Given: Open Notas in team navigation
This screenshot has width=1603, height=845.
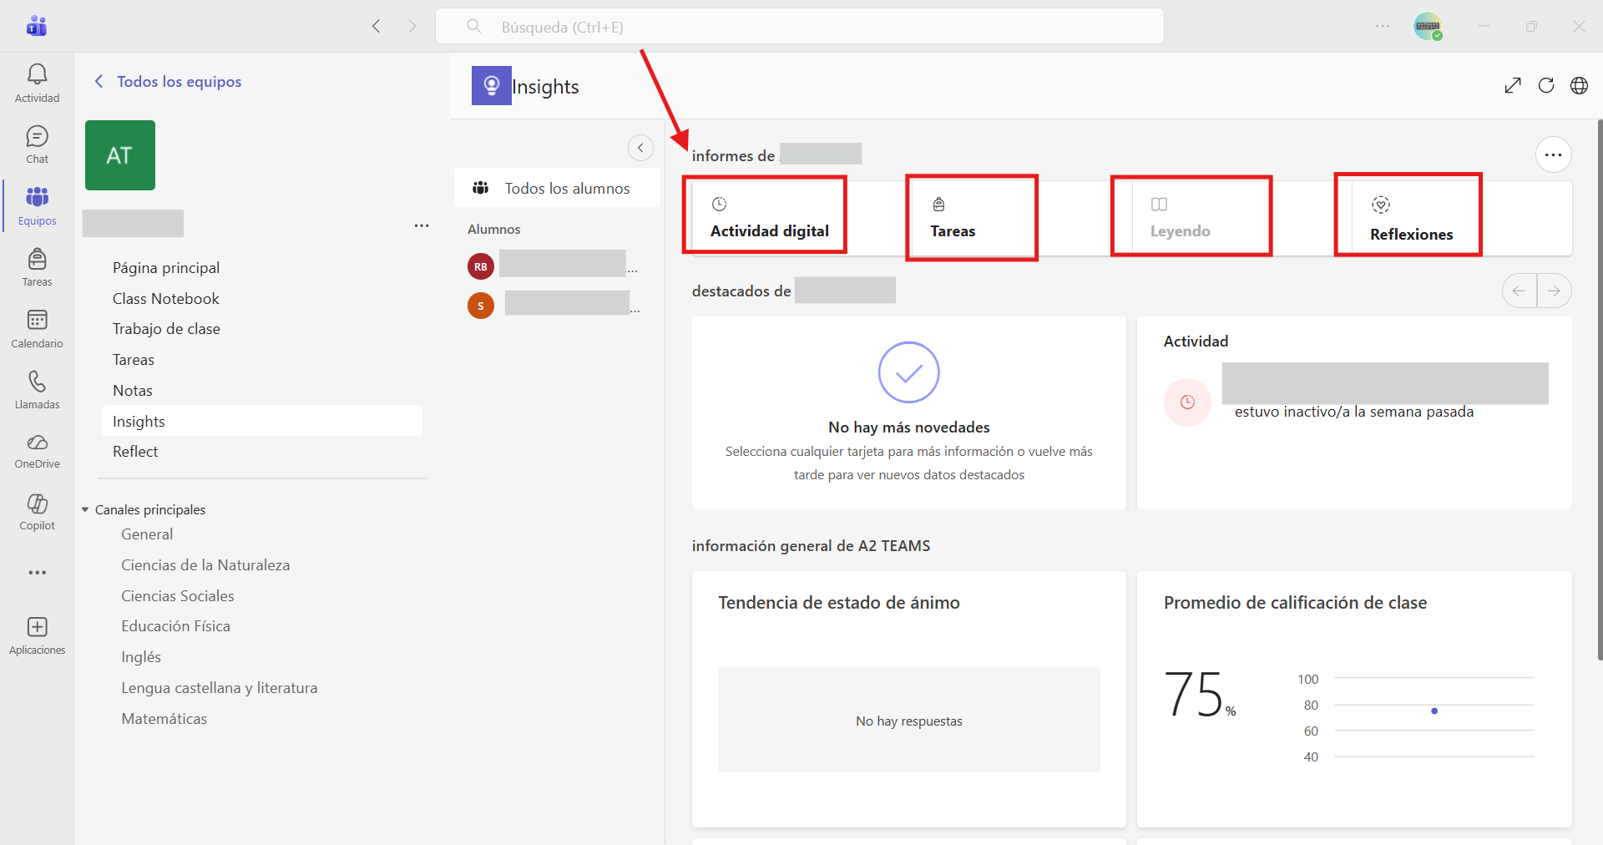Looking at the screenshot, I should [133, 390].
